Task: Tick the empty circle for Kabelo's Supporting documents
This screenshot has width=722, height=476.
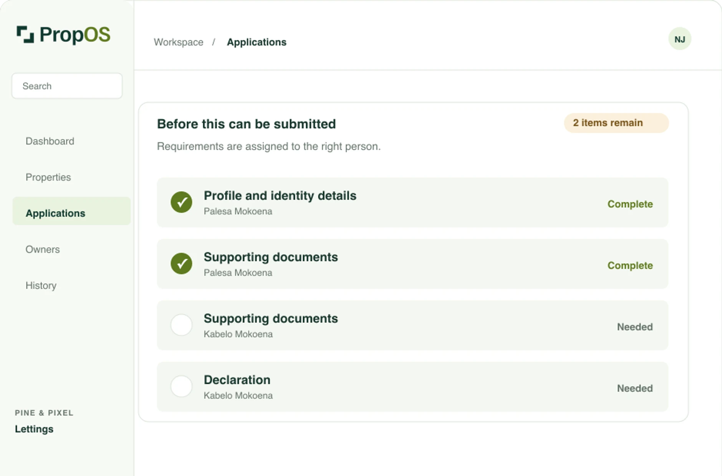Action: (181, 325)
